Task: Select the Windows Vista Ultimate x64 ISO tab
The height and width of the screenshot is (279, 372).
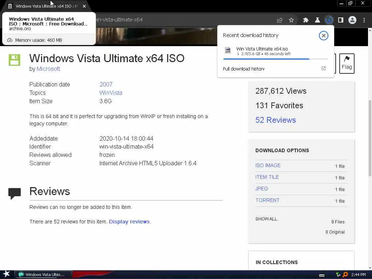Action: click(46, 6)
